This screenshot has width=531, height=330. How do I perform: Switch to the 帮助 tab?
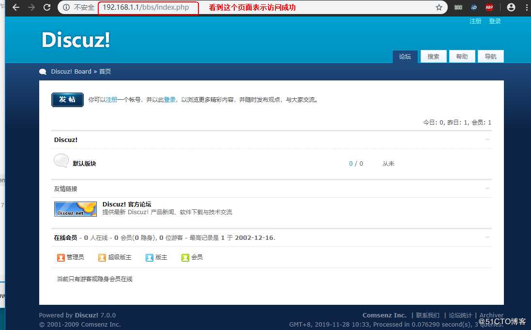tap(462, 56)
